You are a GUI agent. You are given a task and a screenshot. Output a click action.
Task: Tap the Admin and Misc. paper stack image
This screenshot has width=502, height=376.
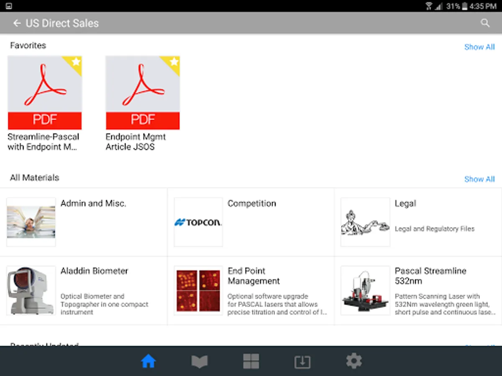tap(31, 222)
